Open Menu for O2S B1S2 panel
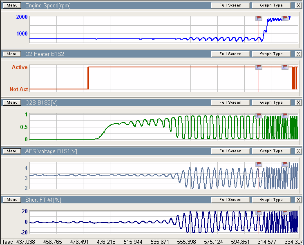The height and width of the screenshot is (245, 304). point(12,102)
